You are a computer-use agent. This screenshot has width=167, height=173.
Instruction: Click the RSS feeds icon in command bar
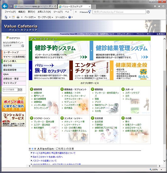click(x=13, y=17)
